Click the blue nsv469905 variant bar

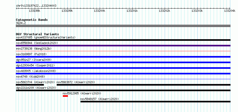tap(123, 74)
